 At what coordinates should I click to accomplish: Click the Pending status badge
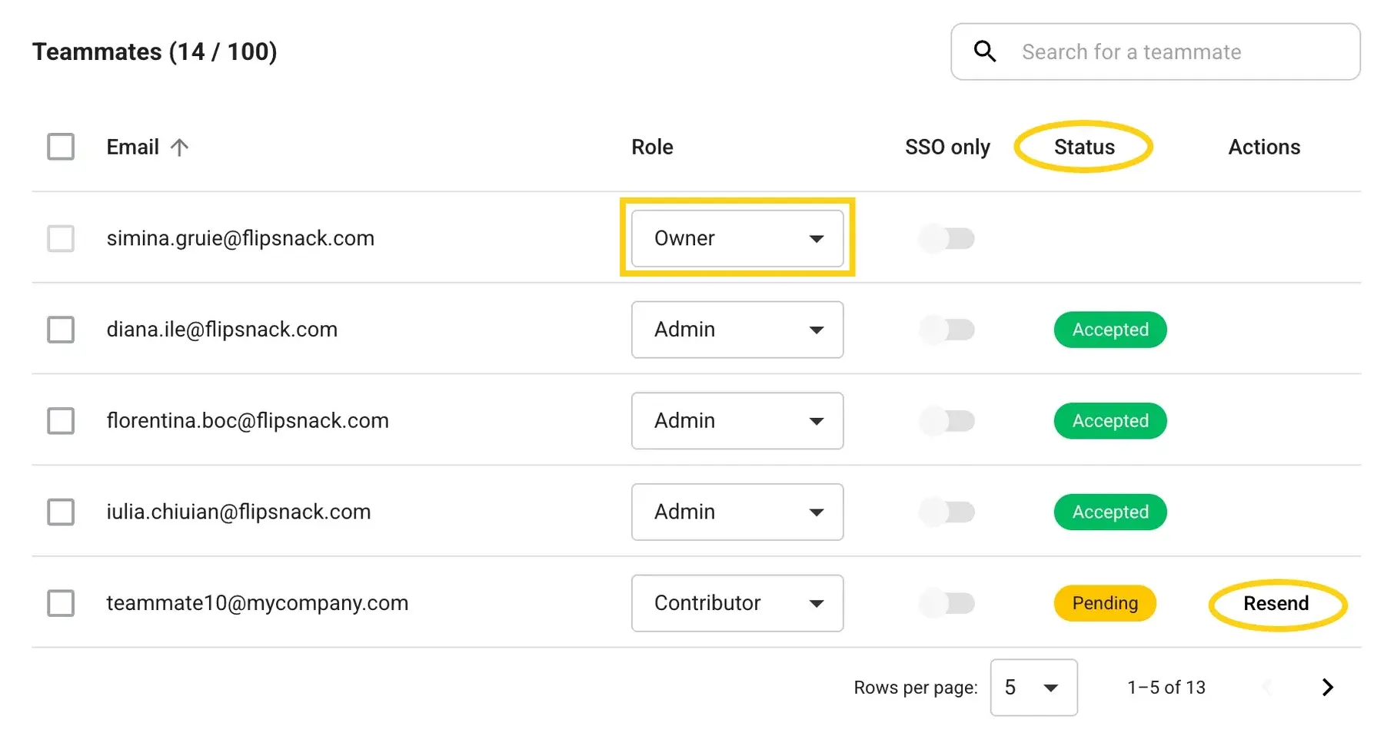pyautogui.click(x=1105, y=603)
